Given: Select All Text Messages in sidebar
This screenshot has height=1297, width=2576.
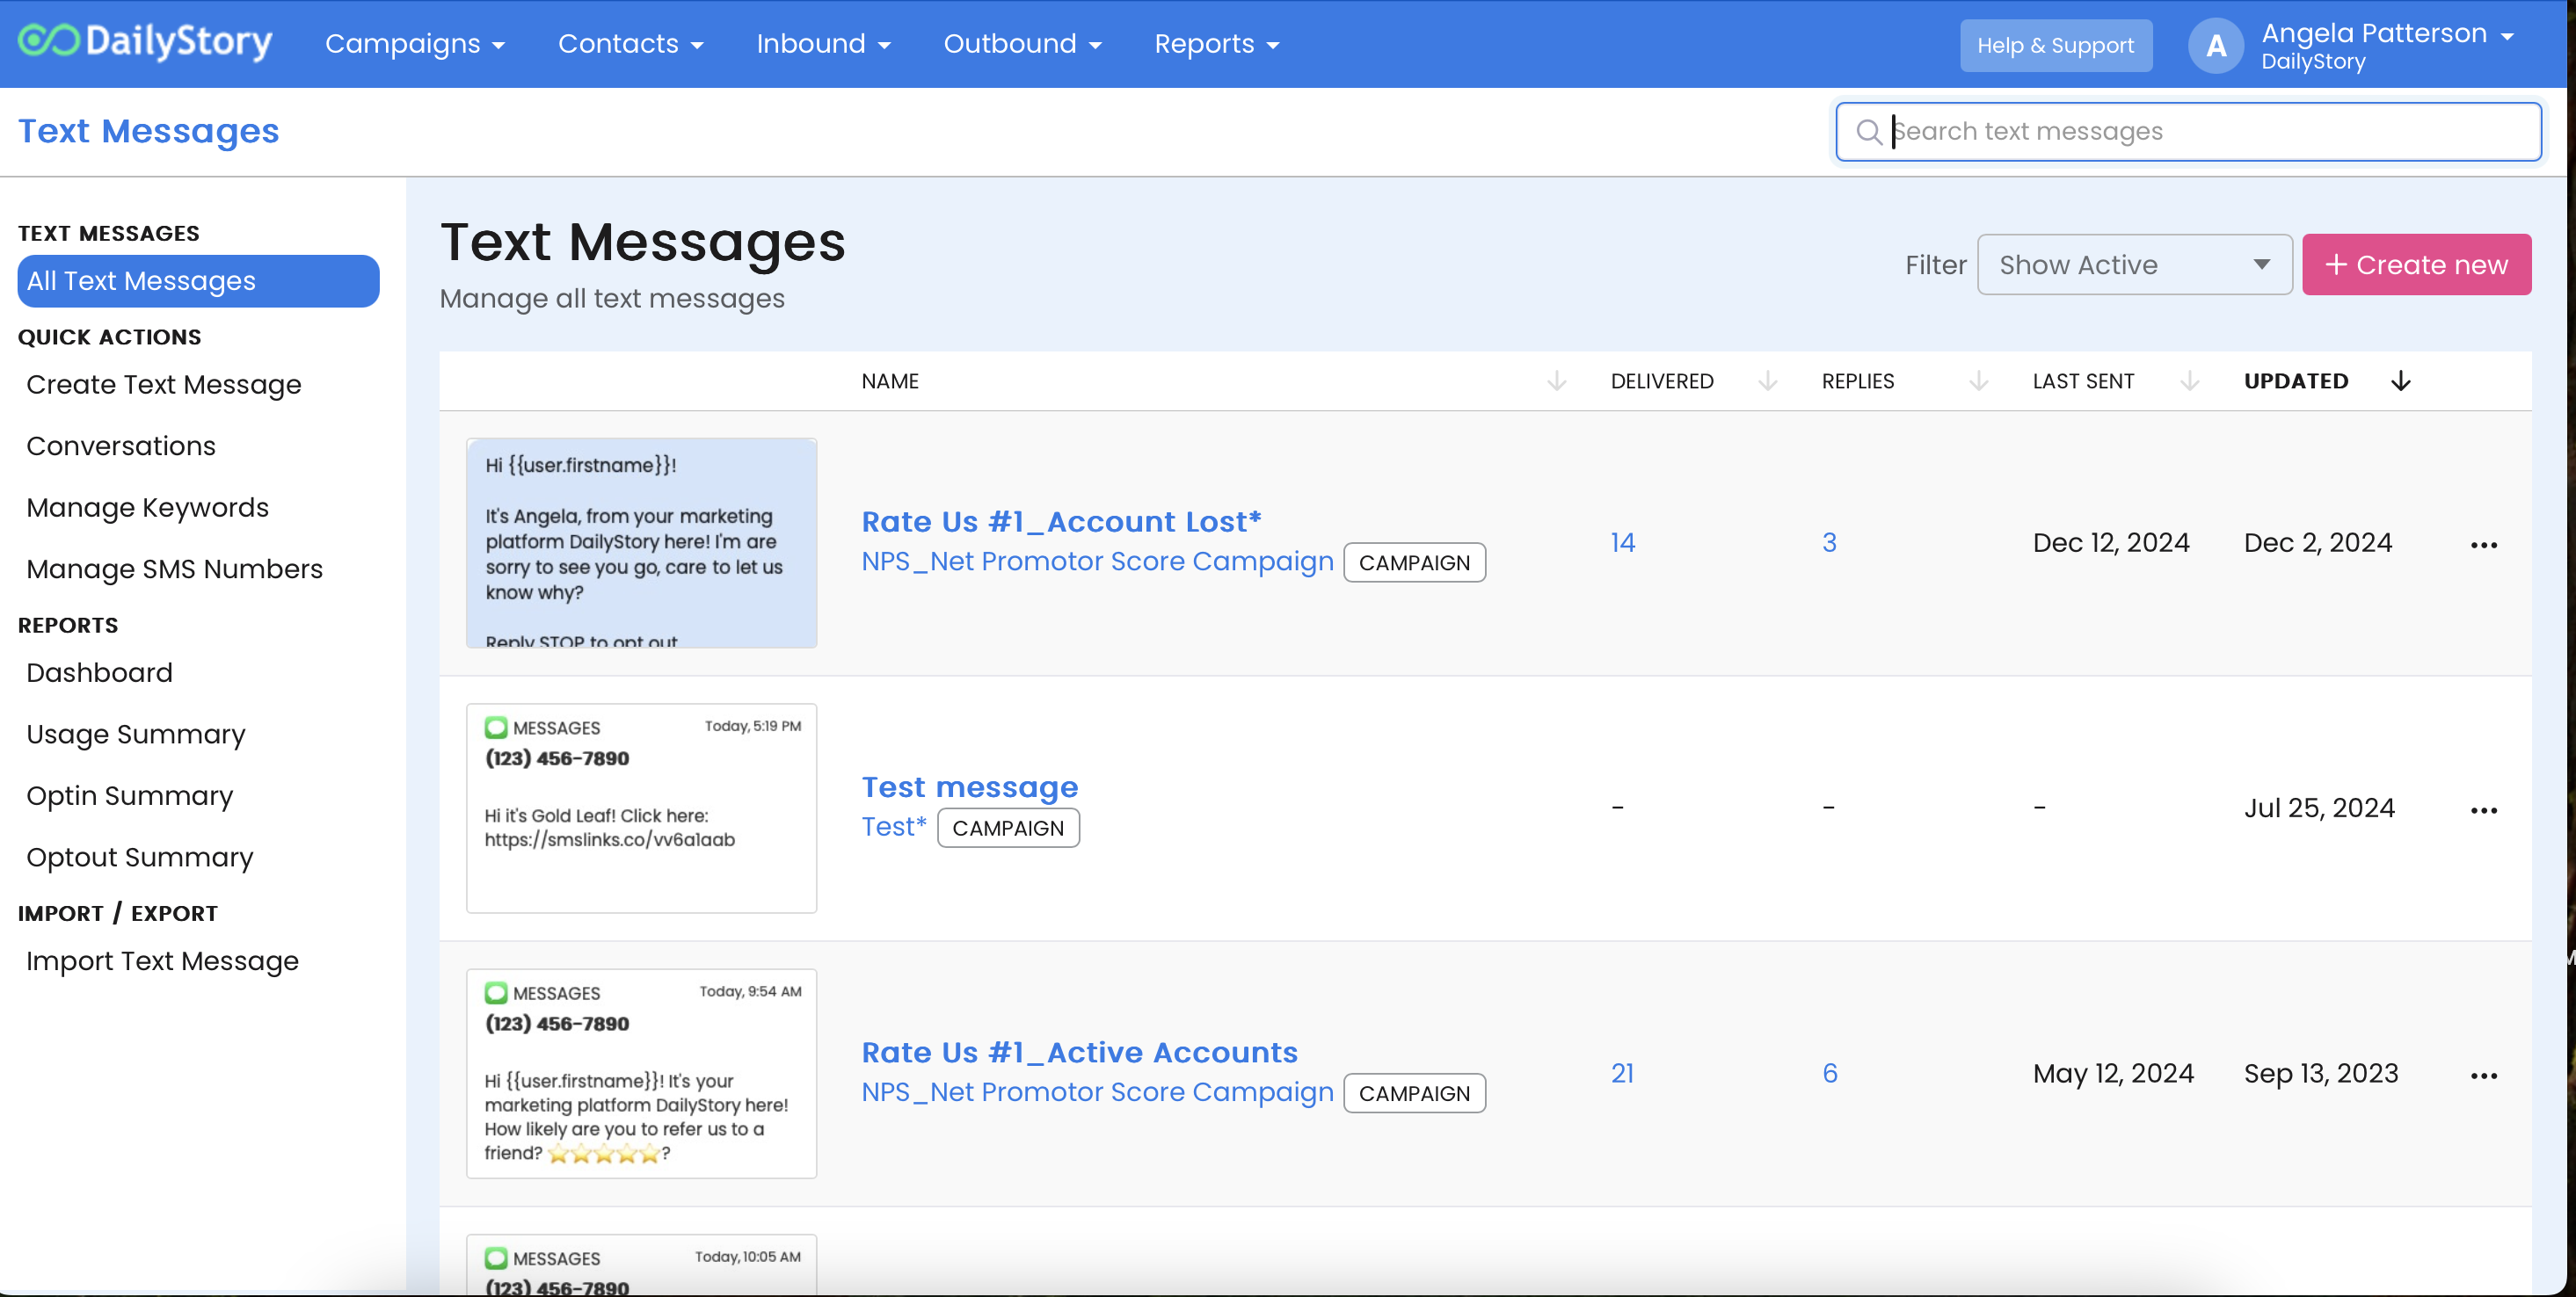Looking at the screenshot, I should pos(198,281).
